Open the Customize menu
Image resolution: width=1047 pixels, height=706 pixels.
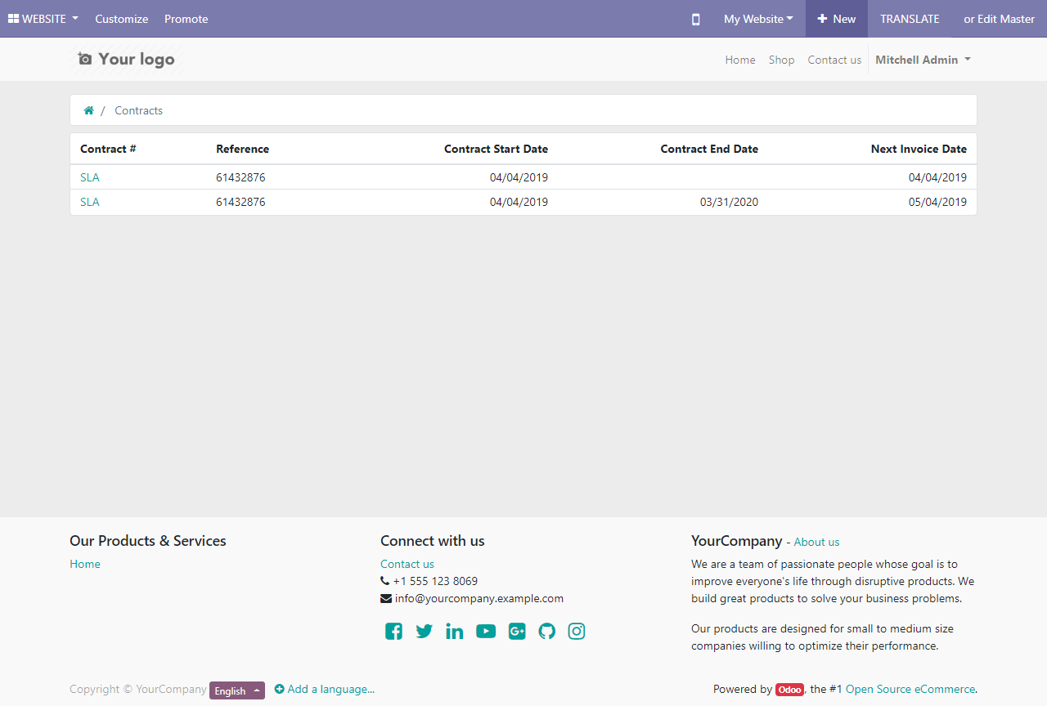(121, 19)
